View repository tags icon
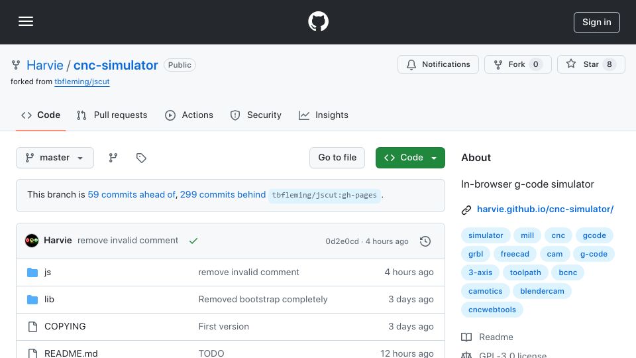 141,158
